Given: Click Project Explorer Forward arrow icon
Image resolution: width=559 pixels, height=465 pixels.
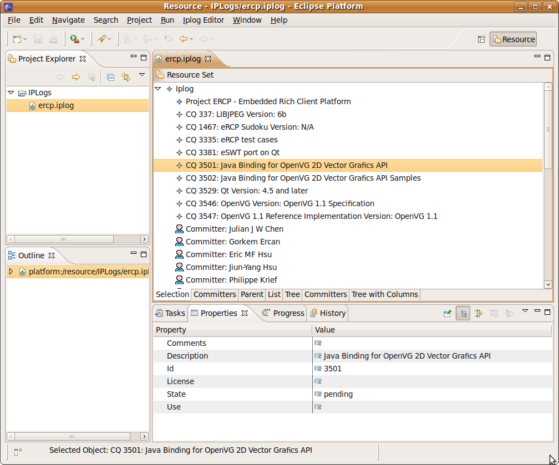Looking at the screenshot, I should click(76, 77).
